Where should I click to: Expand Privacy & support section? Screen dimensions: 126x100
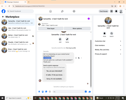coord(108,54)
